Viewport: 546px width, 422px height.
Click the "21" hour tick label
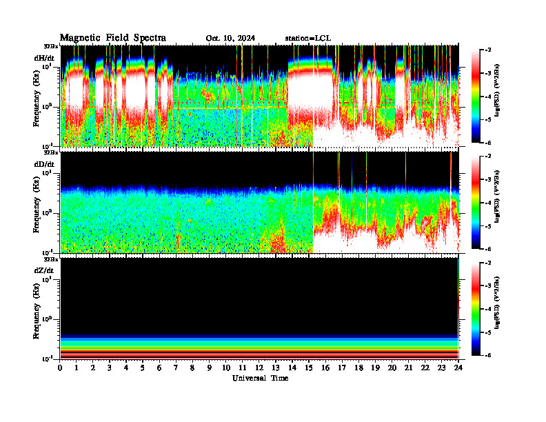(x=408, y=368)
